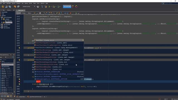This screenshot has width=178, height=100.
Task: Click the try breadcrumb item
Action: pos(44,97)
